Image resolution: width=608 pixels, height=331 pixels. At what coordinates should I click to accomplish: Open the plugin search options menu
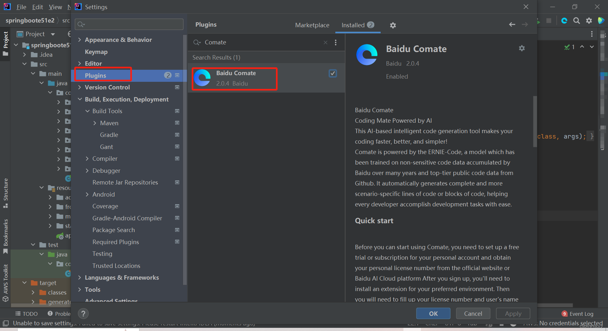(x=336, y=42)
